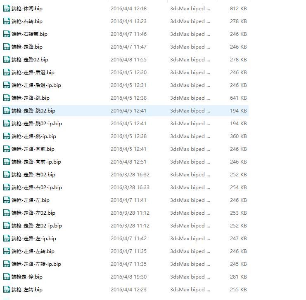Click the file name 端枪-走路-后退-ip.bip

[36, 85]
